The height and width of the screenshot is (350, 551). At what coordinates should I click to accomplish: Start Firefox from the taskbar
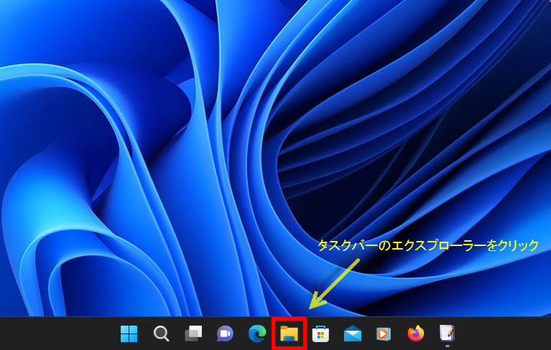tap(415, 334)
